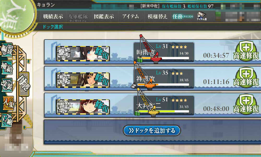261x157 pixels.
Task: Select the 補給 resupply icon
Action: point(7,67)
